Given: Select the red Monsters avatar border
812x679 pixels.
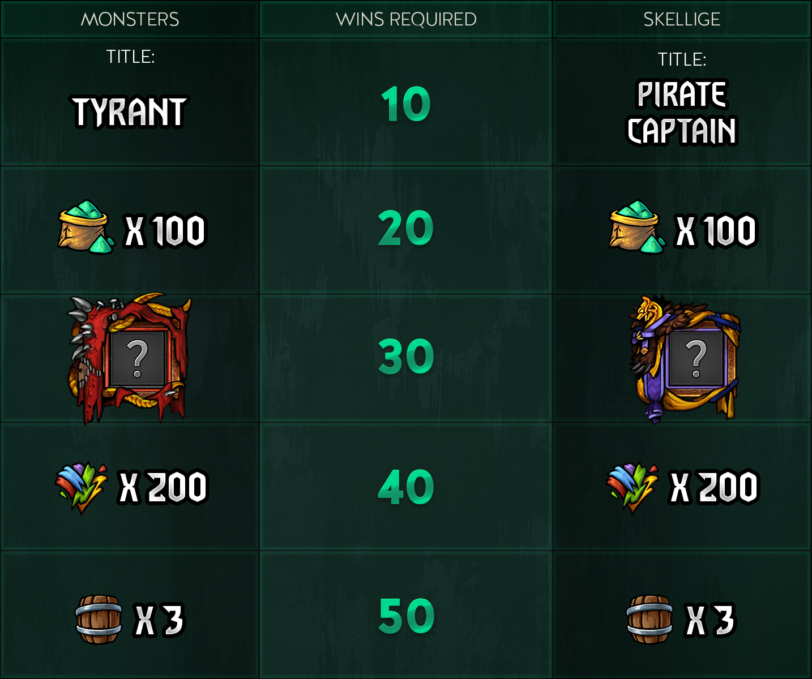Looking at the screenshot, I should tap(130, 359).
